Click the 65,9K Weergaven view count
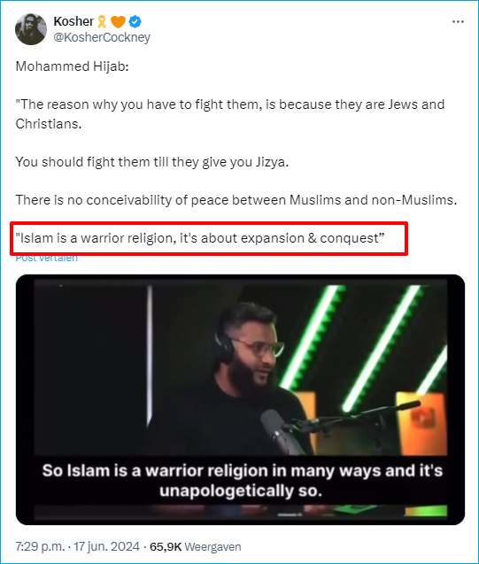 [x=196, y=547]
